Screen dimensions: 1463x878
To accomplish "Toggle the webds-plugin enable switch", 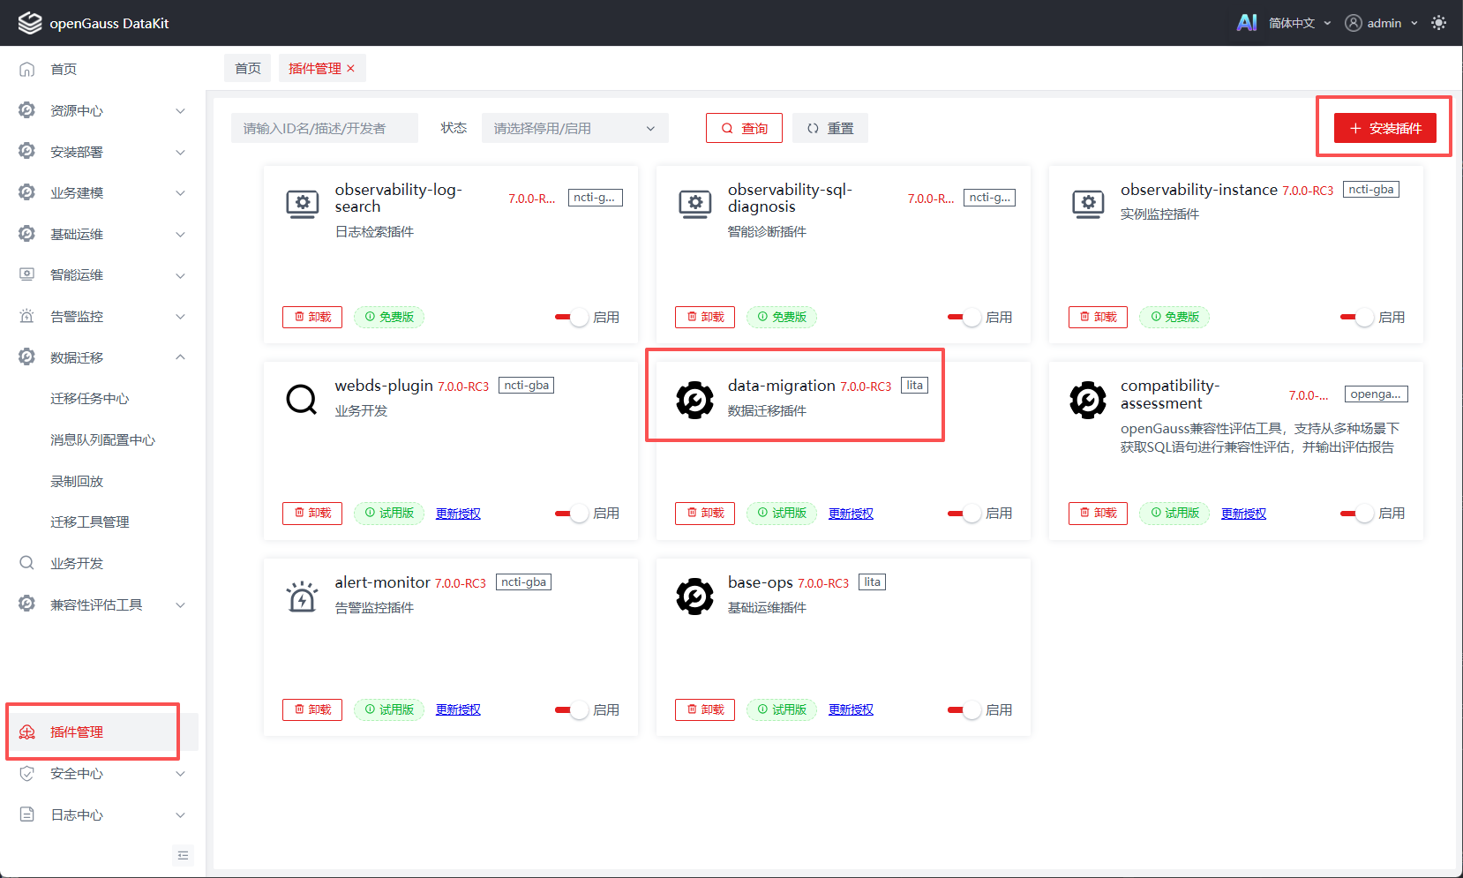I will point(572,514).
